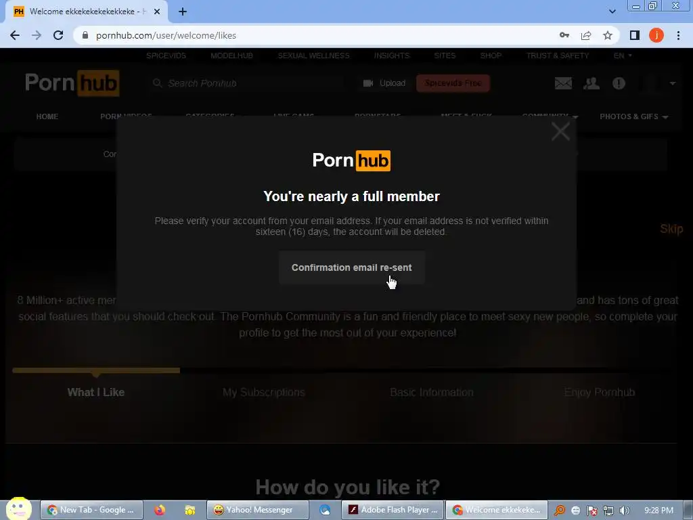
Task: Launch Firefox from the taskbar
Action: point(160,511)
